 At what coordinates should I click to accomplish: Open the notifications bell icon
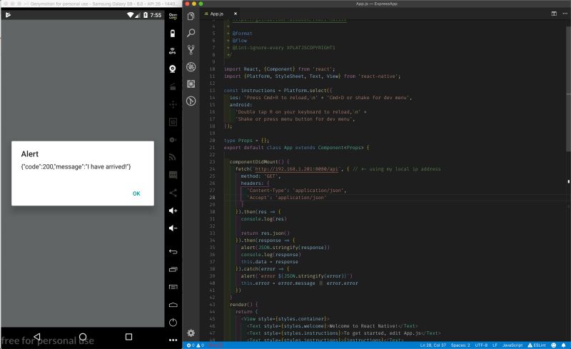(563, 345)
